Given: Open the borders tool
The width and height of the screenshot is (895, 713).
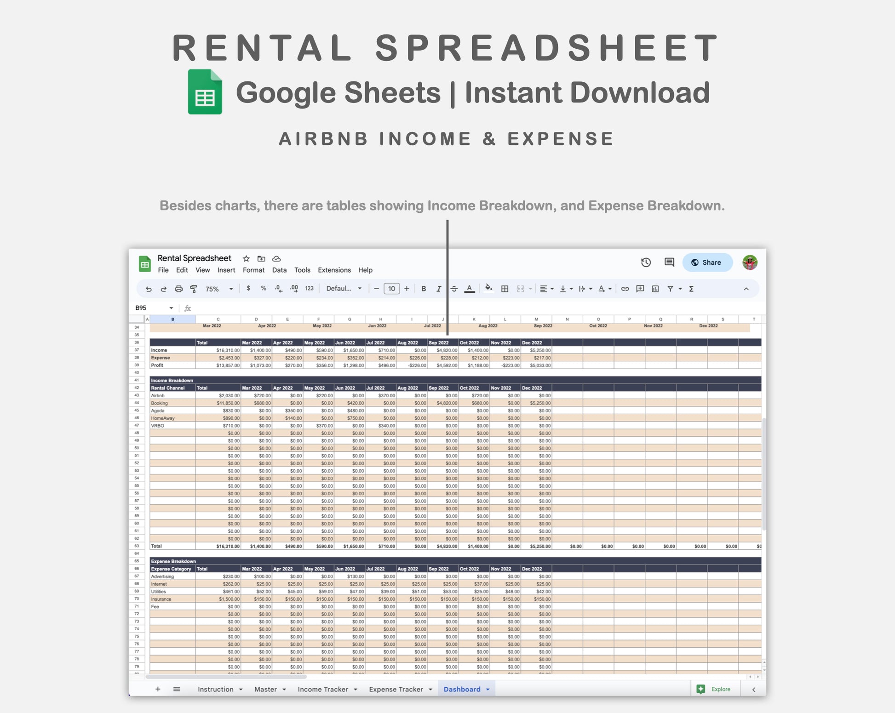Looking at the screenshot, I should (505, 289).
